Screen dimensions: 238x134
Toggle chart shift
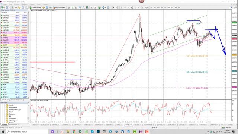(95, 7)
